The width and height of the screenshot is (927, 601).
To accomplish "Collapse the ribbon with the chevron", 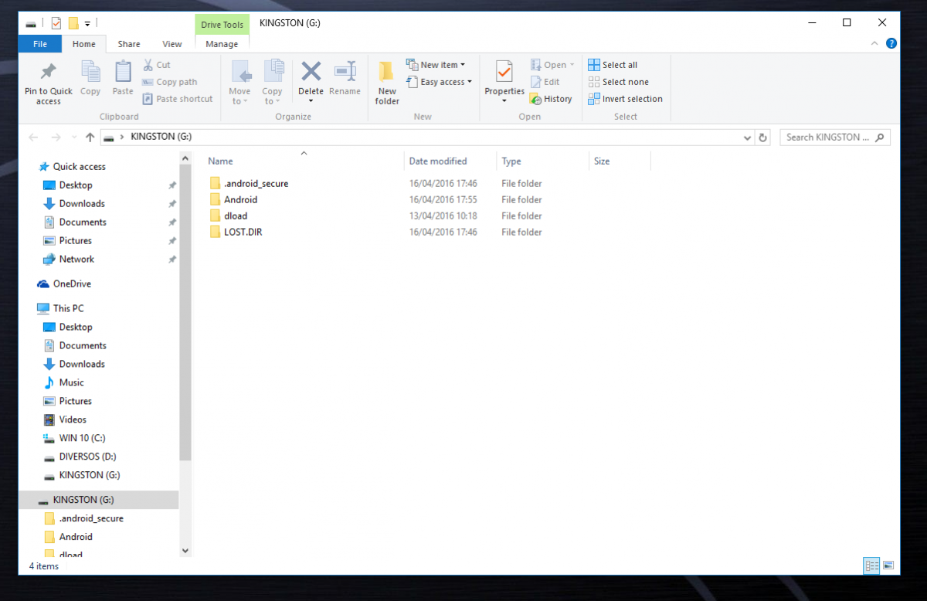I will (874, 45).
